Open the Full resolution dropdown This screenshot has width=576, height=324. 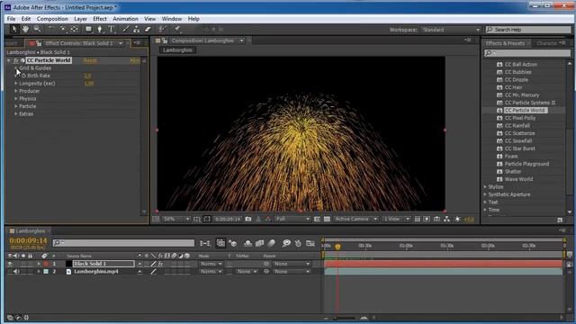click(292, 219)
